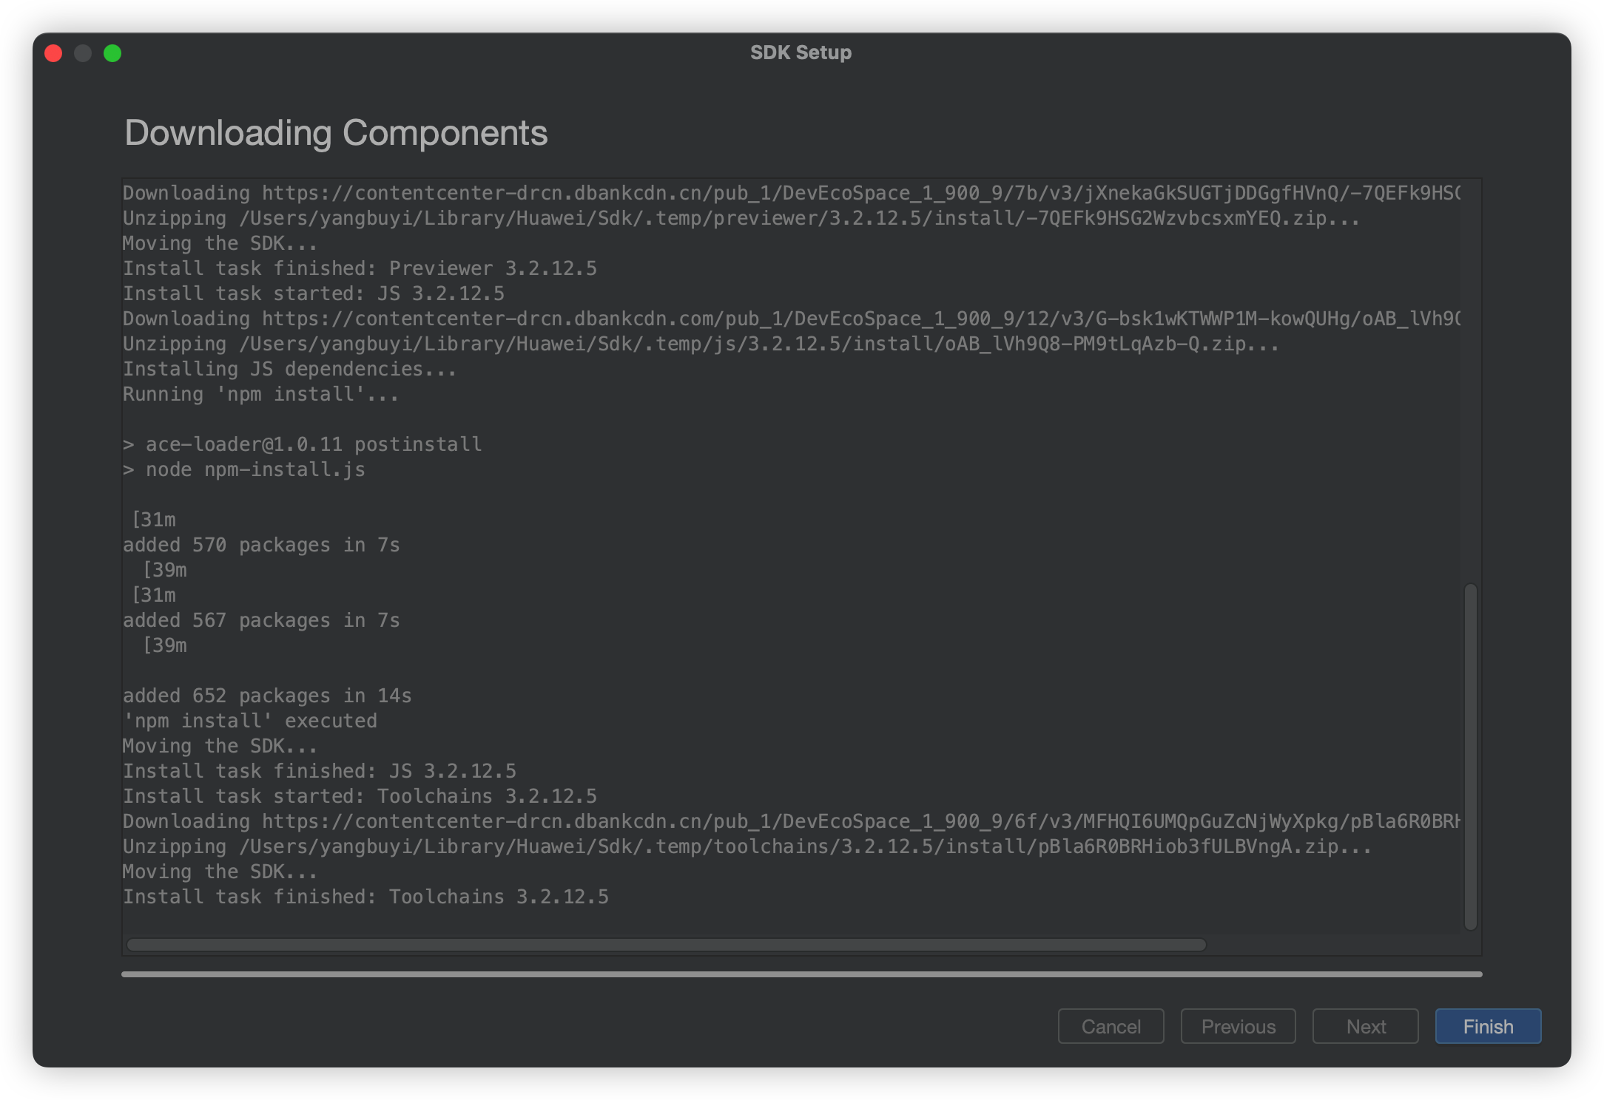
Task: Click the Downloading Components heading
Action: click(x=336, y=133)
